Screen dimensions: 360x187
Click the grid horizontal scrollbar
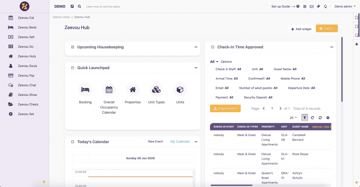pyautogui.click(x=232, y=185)
